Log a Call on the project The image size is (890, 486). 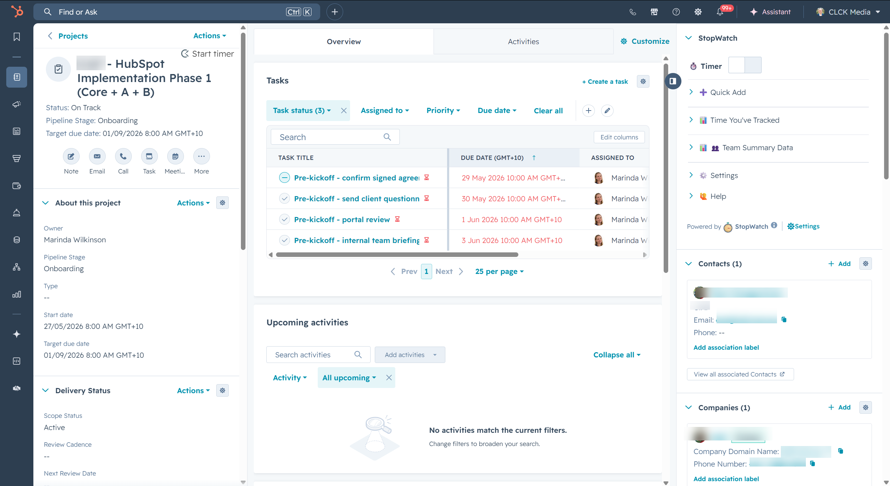tap(123, 156)
